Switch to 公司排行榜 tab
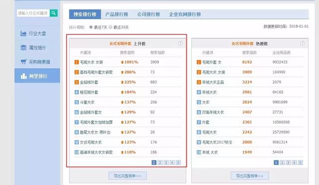Screen dimensions: 319x185 pos(149,14)
